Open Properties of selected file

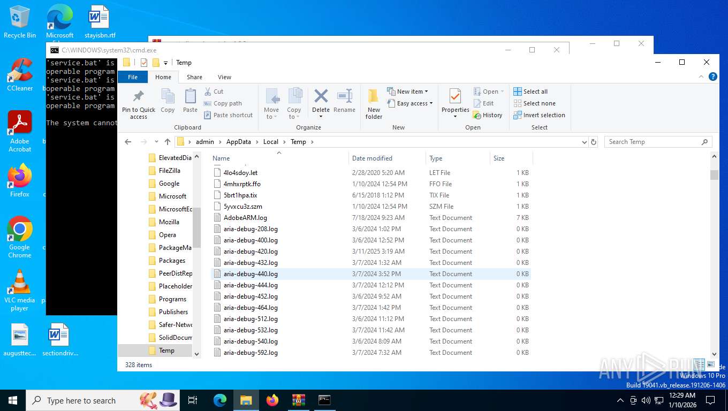pos(456,103)
